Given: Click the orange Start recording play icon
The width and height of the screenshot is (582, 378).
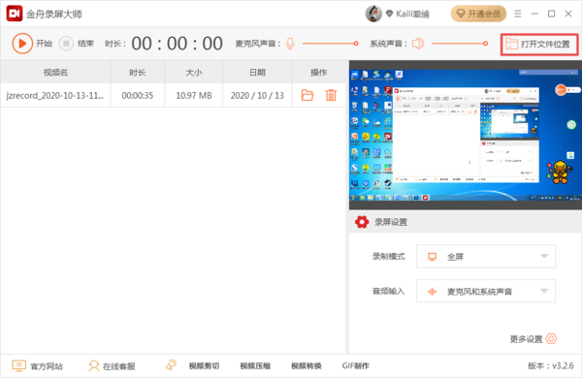Looking at the screenshot, I should [x=22, y=44].
